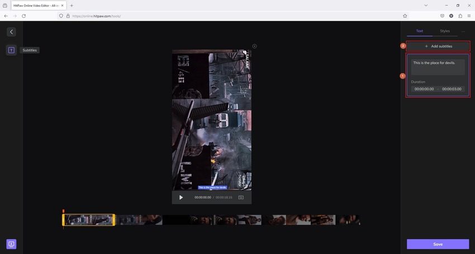Click the snapshot camera icon under preview
This screenshot has width=475, height=254.
[x=241, y=198]
